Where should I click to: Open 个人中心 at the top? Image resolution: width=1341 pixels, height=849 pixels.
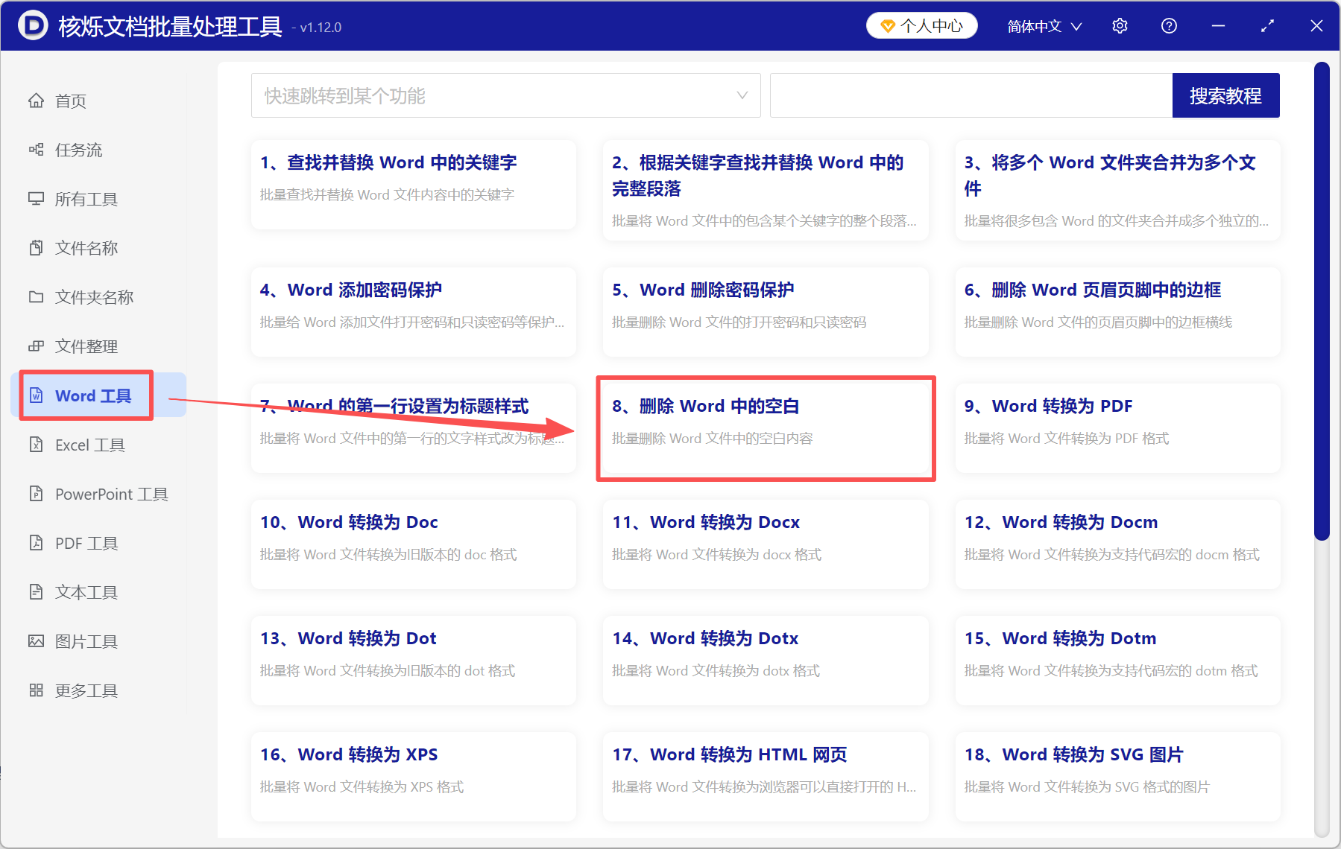tap(921, 25)
